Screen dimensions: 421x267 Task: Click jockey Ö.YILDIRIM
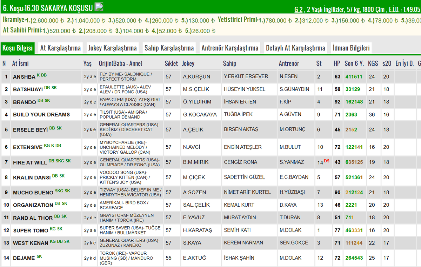click(x=198, y=102)
